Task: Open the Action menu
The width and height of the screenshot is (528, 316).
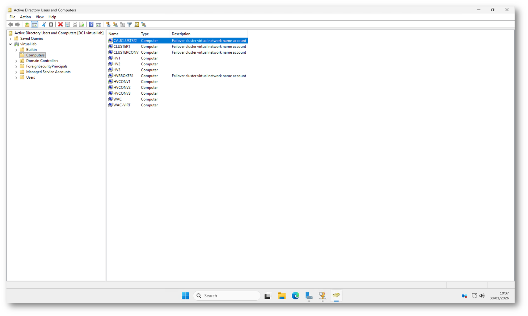Action: [25, 17]
